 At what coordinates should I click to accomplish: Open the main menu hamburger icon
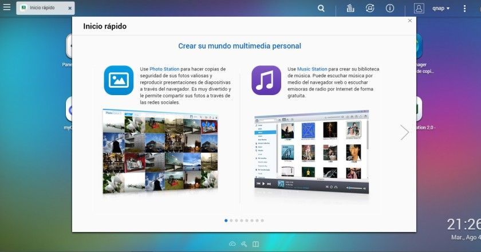coord(7,9)
